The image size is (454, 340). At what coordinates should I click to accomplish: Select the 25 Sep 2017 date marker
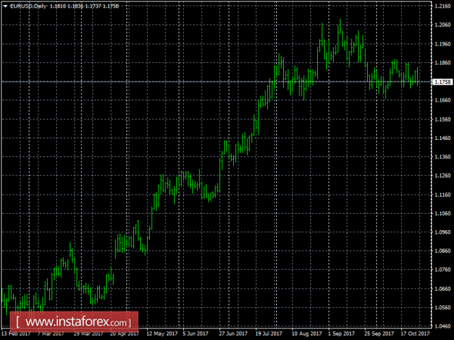[x=378, y=335]
